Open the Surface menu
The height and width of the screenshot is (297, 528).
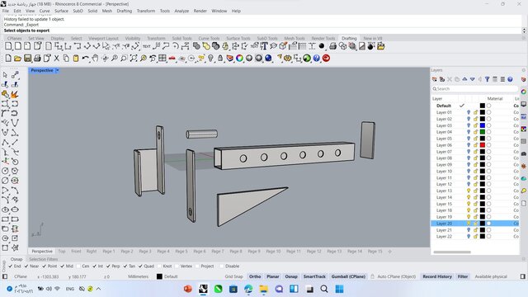click(61, 11)
